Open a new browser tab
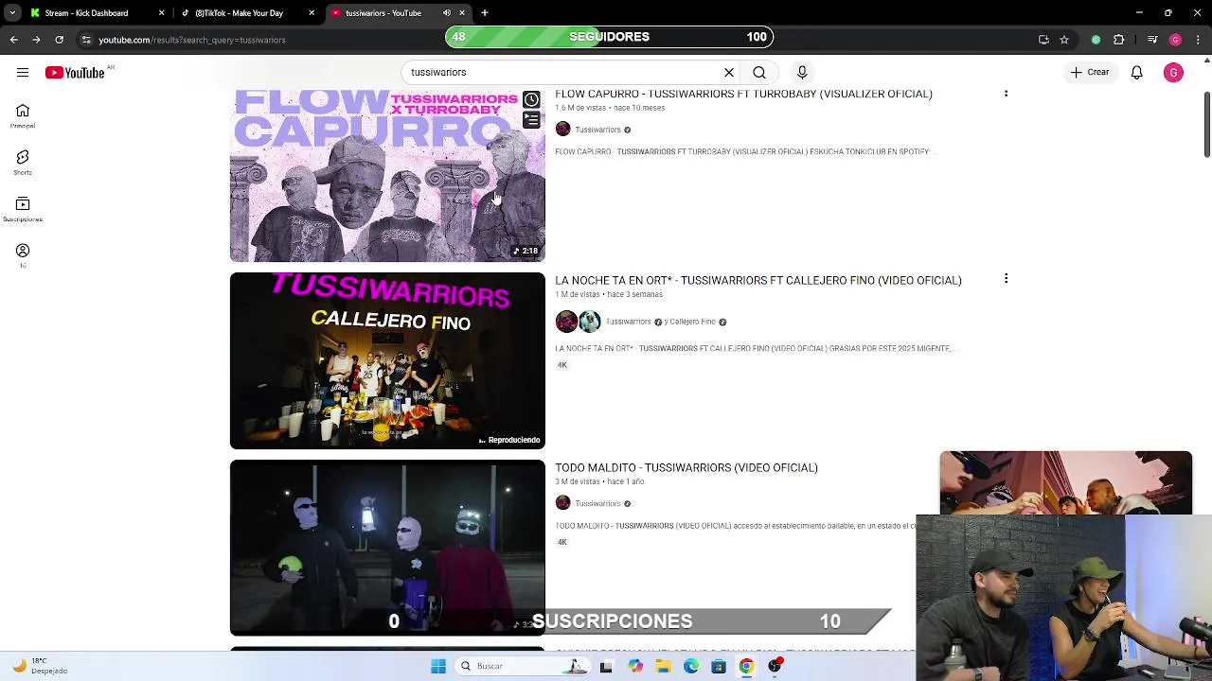Viewport: 1212px width, 681px height. (x=485, y=13)
